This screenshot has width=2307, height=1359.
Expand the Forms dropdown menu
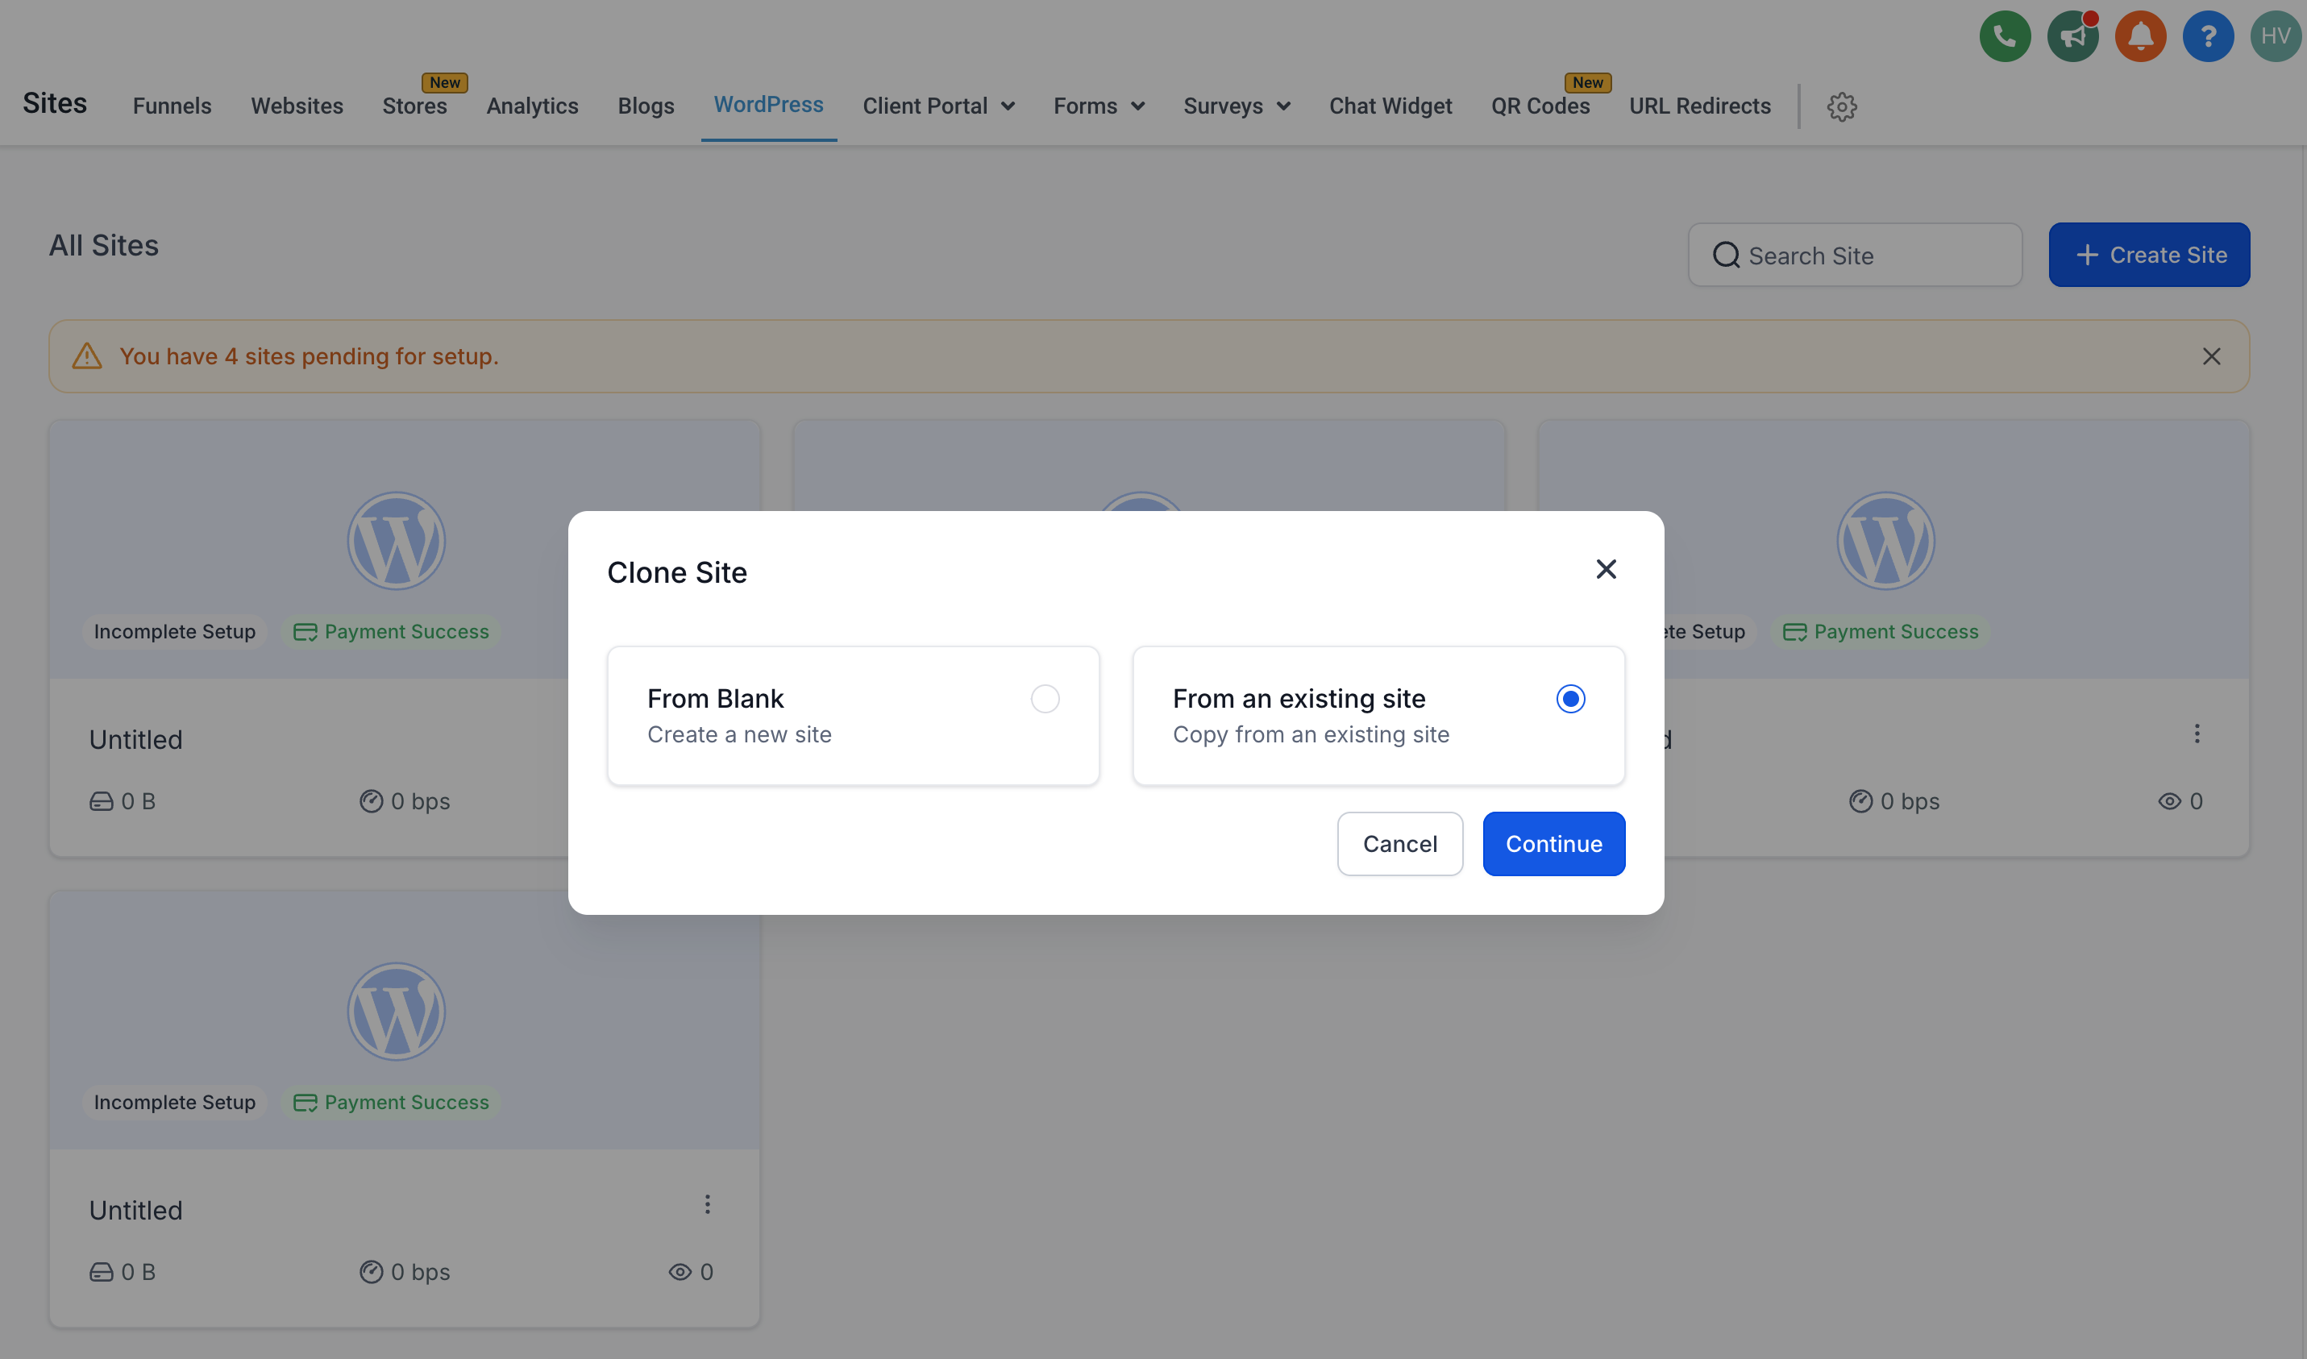click(x=1098, y=106)
